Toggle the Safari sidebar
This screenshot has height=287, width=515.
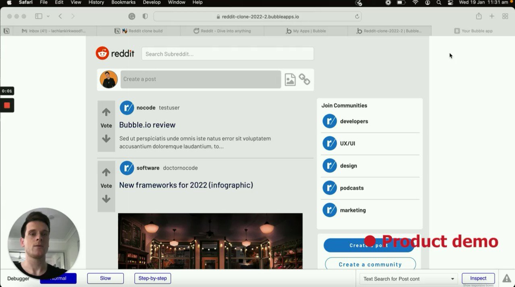pos(39,16)
